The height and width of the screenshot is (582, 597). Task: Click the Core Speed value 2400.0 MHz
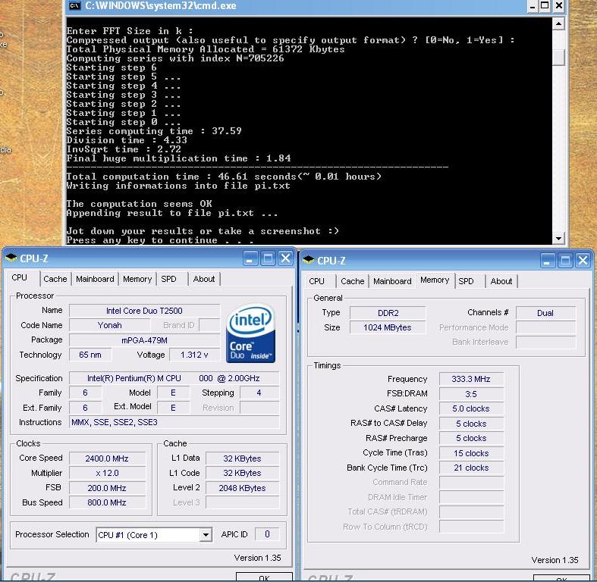click(x=107, y=458)
